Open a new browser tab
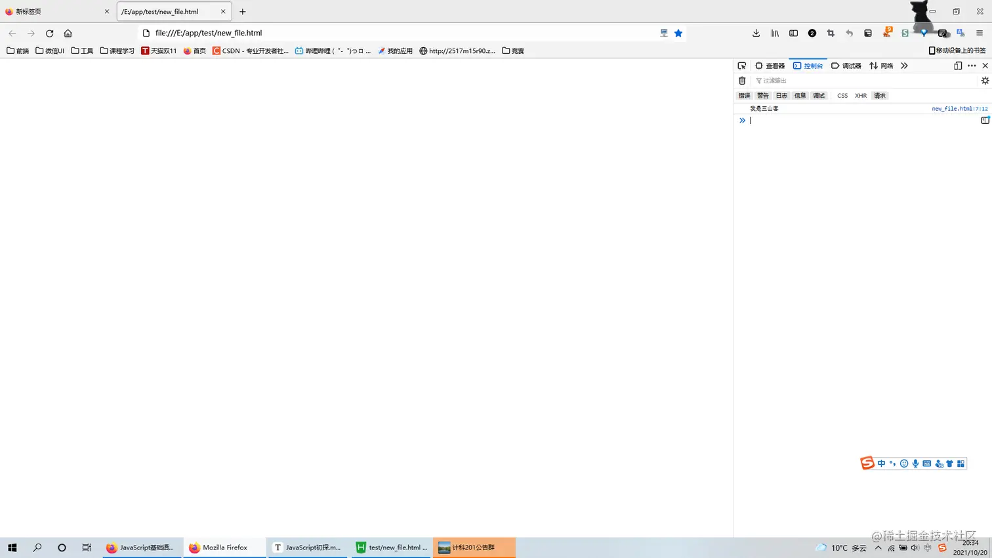Image resolution: width=992 pixels, height=558 pixels. (x=243, y=12)
